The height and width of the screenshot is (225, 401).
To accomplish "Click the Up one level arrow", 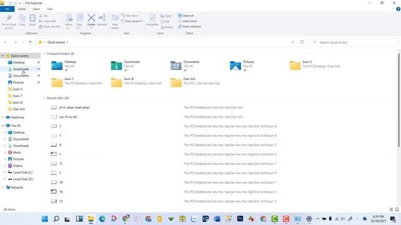I will 31,42.
